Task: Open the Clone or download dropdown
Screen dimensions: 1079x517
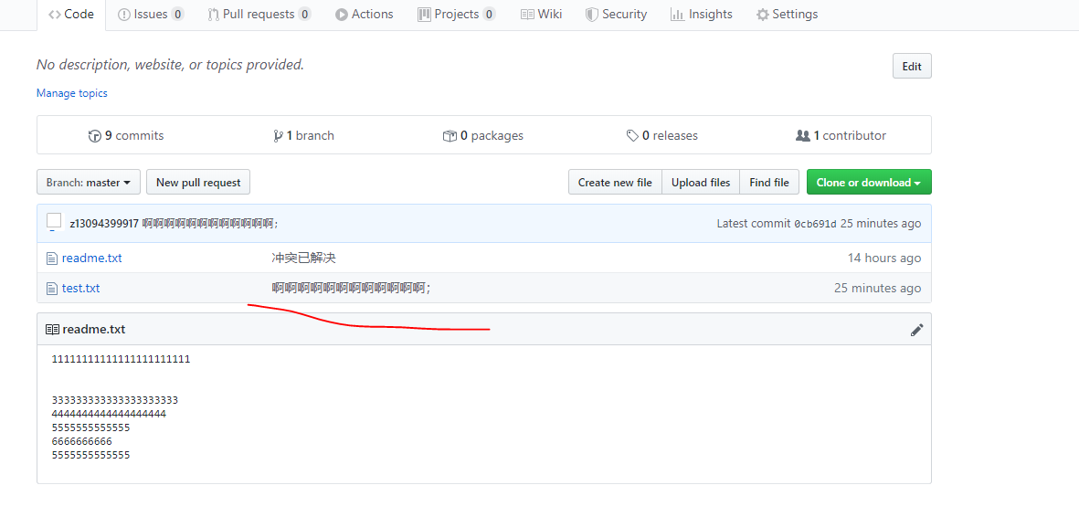Action: [x=869, y=183]
